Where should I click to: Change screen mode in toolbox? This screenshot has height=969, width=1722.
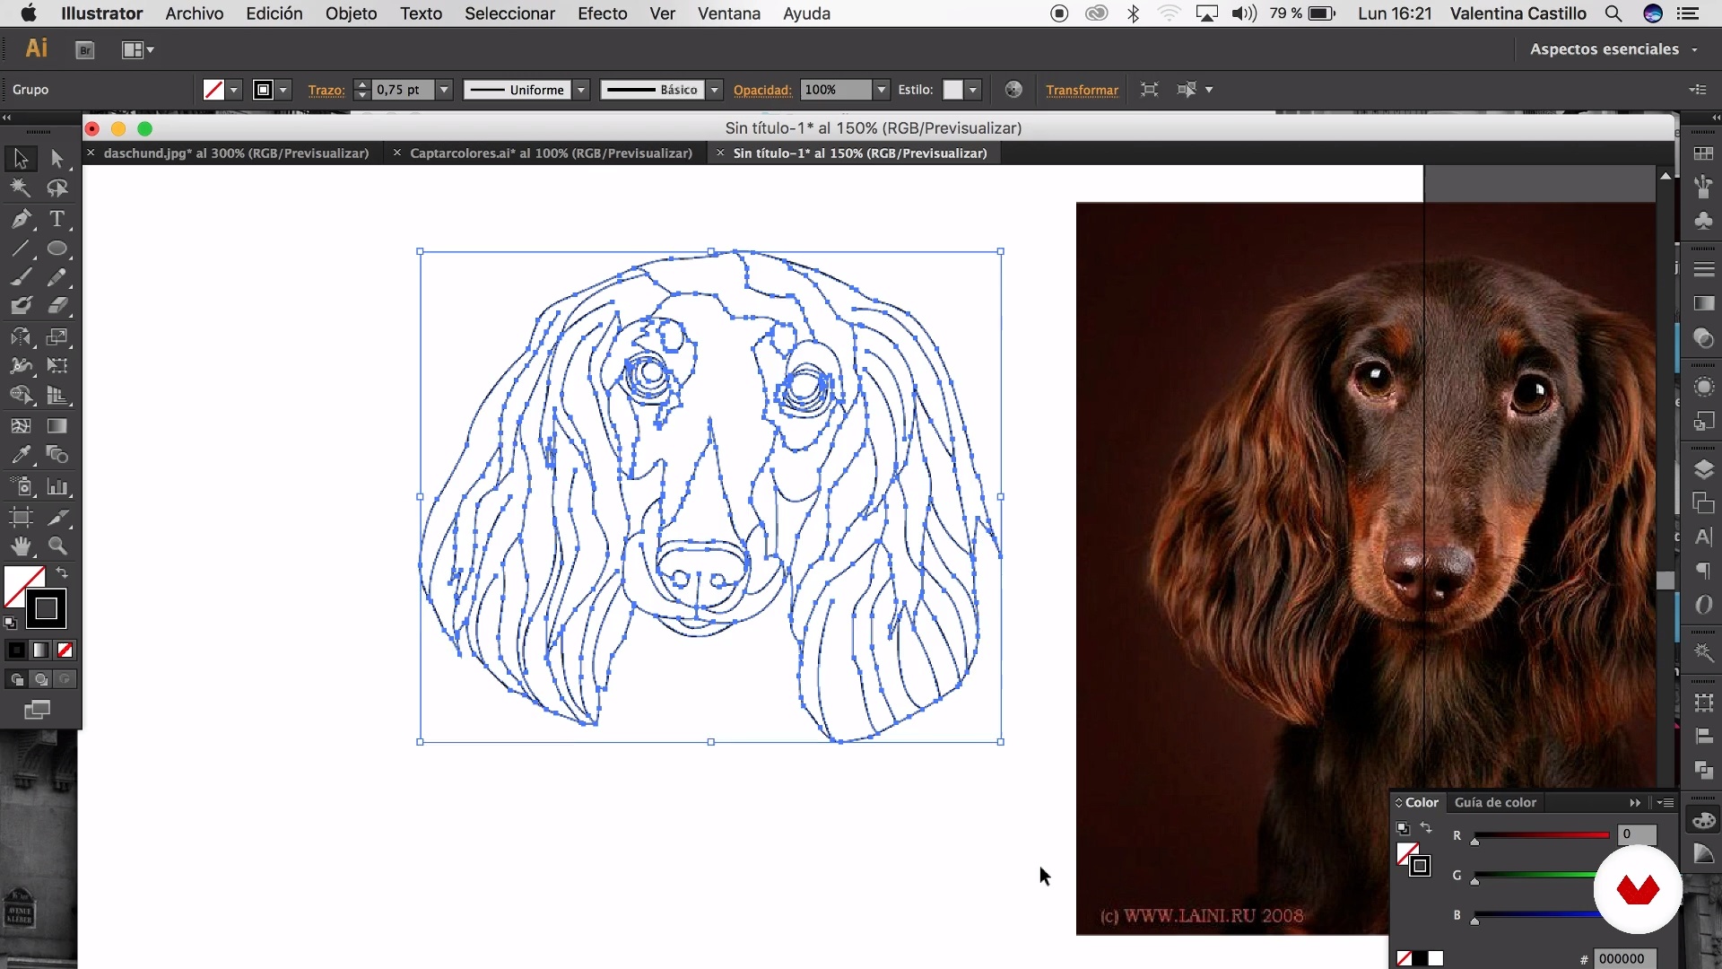(38, 711)
